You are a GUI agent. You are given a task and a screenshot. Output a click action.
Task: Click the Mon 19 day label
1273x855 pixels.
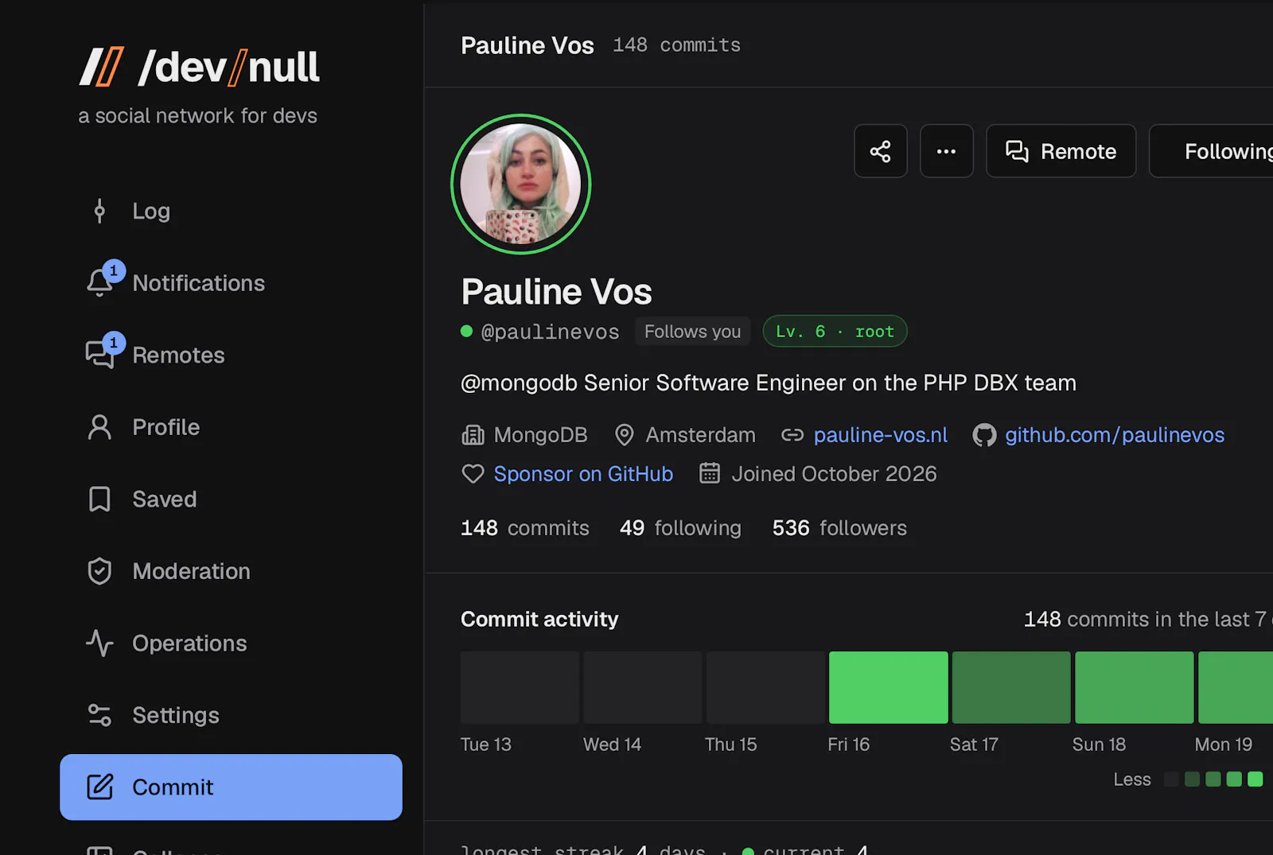[1224, 744]
